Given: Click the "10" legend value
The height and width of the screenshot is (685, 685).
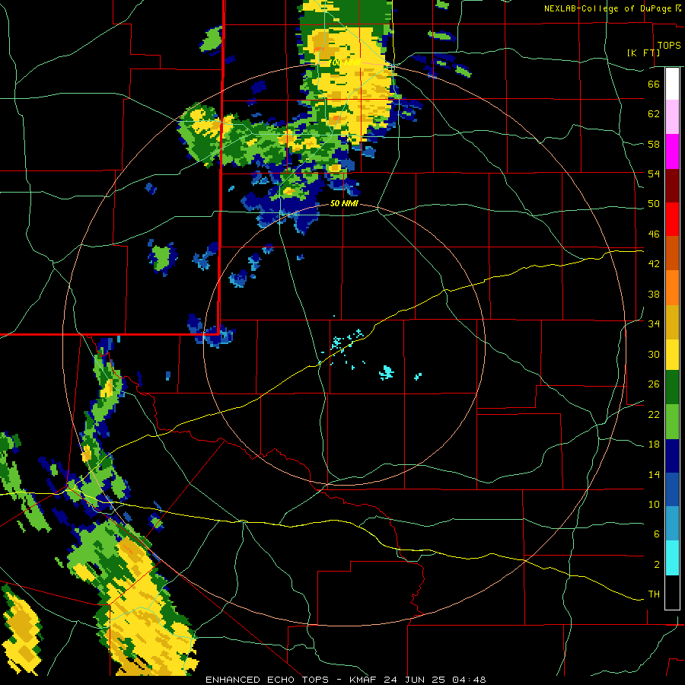Looking at the screenshot, I should pos(654,505).
